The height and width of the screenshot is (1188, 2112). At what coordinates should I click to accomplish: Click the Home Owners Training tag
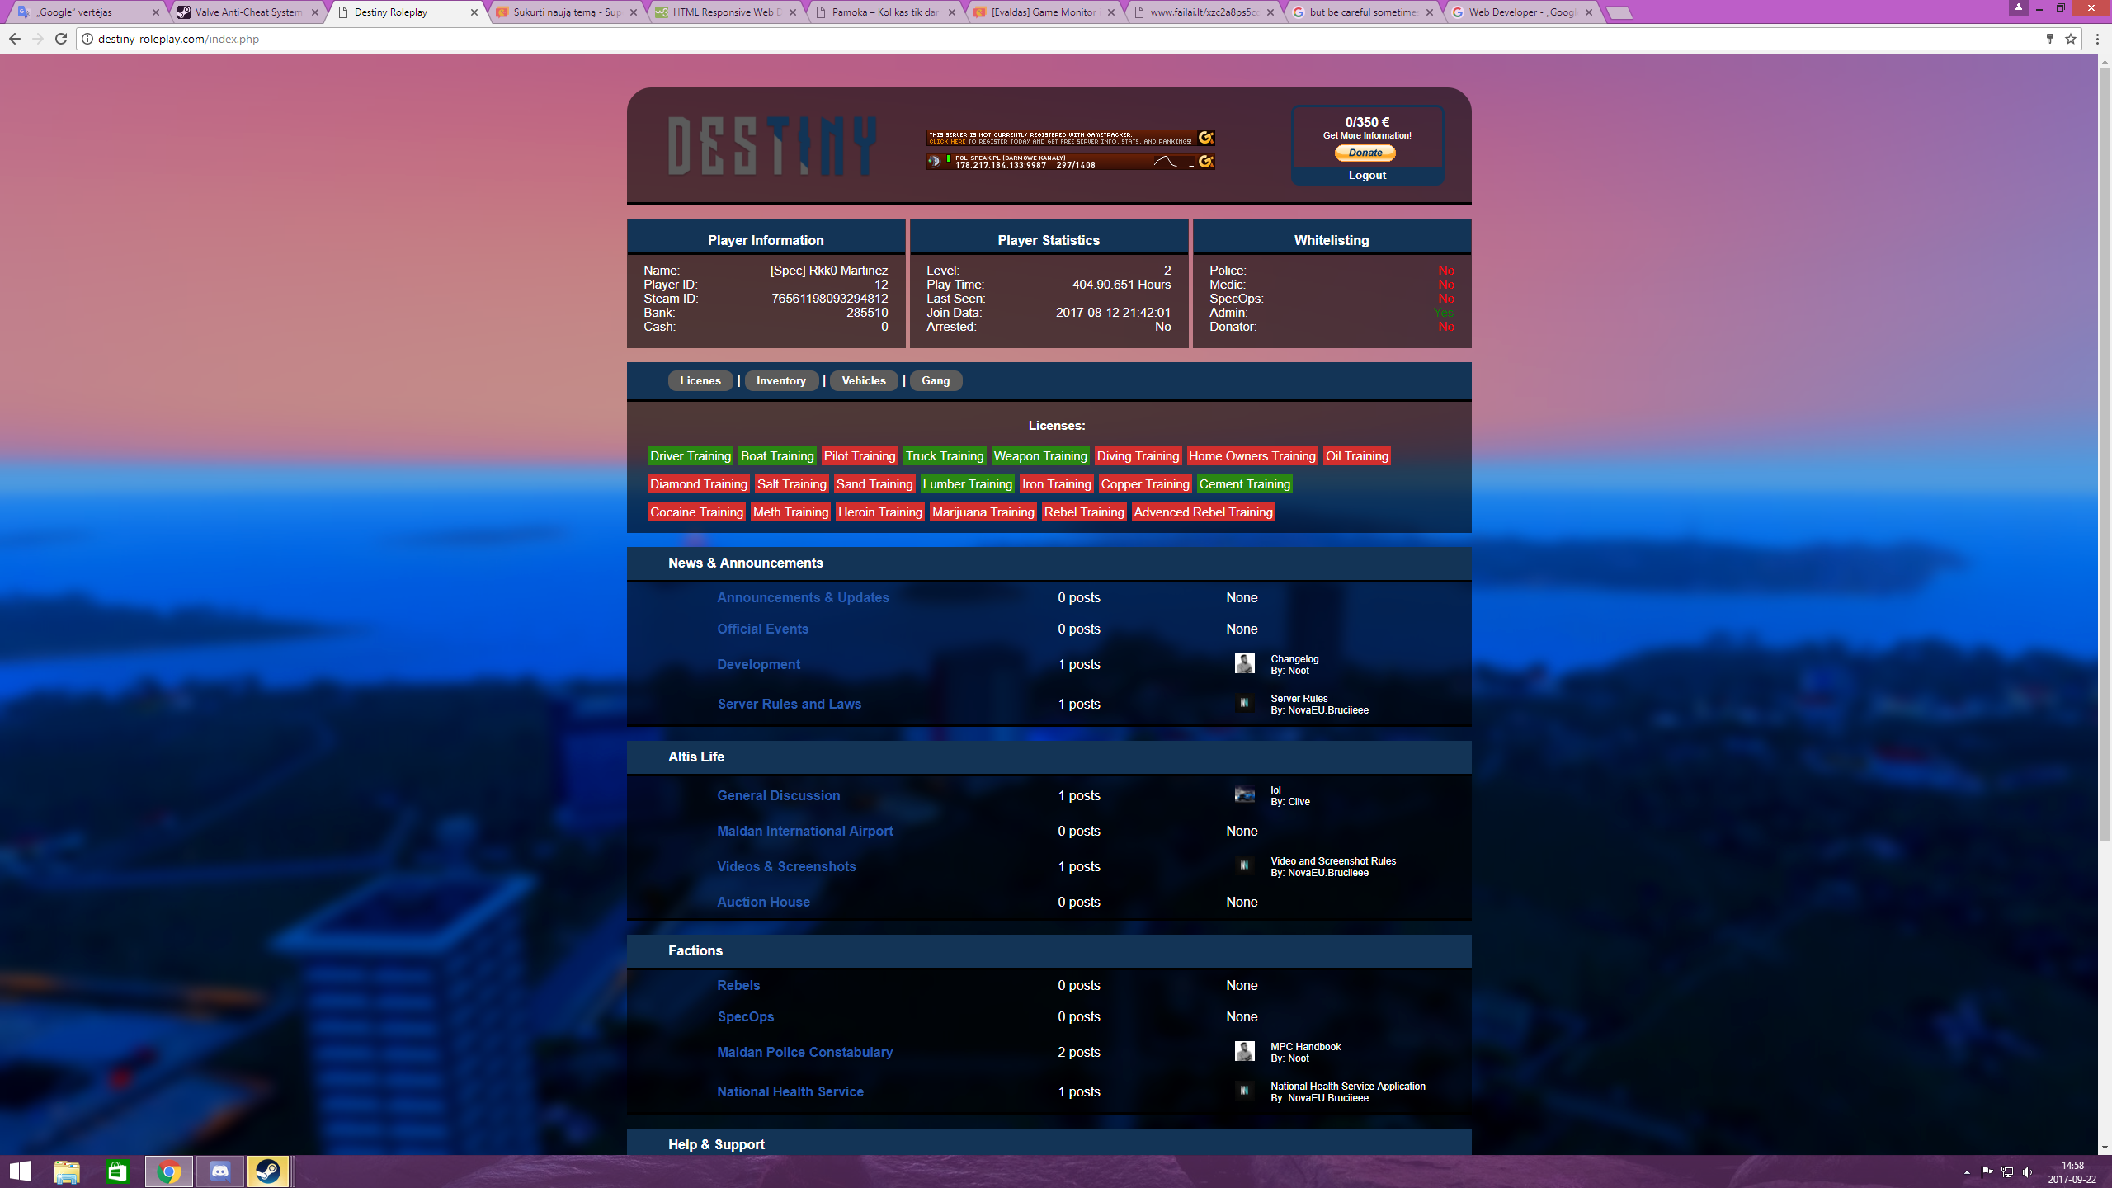click(x=1252, y=456)
